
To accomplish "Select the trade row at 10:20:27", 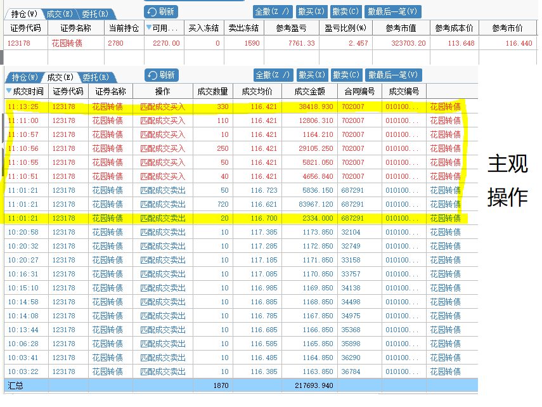I will 241,260.
